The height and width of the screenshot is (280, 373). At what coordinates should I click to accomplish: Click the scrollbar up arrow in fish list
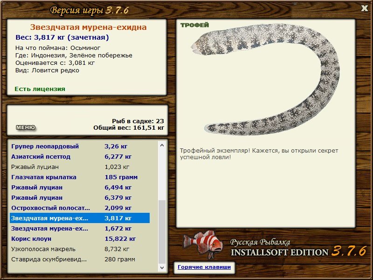[162, 145]
